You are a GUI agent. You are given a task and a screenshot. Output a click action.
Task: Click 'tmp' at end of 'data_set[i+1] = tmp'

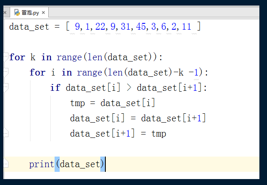pos(159,134)
